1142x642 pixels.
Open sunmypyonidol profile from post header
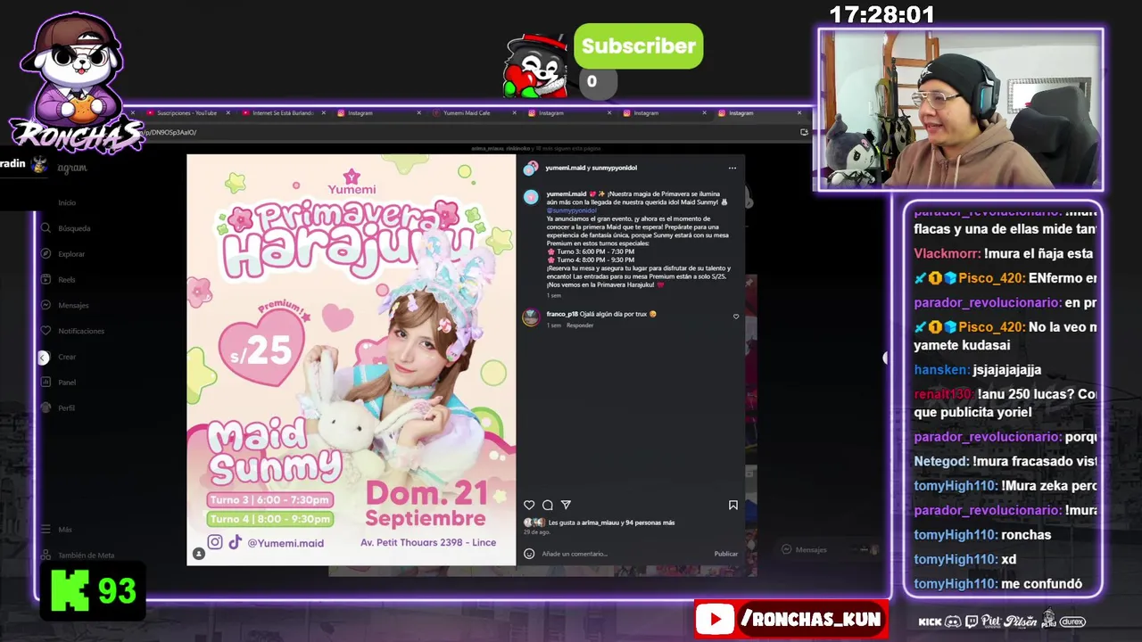(x=613, y=168)
